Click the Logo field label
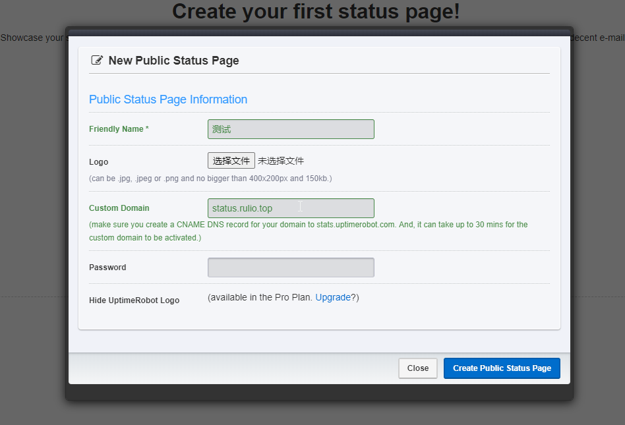This screenshot has width=625, height=425. pyautogui.click(x=98, y=162)
